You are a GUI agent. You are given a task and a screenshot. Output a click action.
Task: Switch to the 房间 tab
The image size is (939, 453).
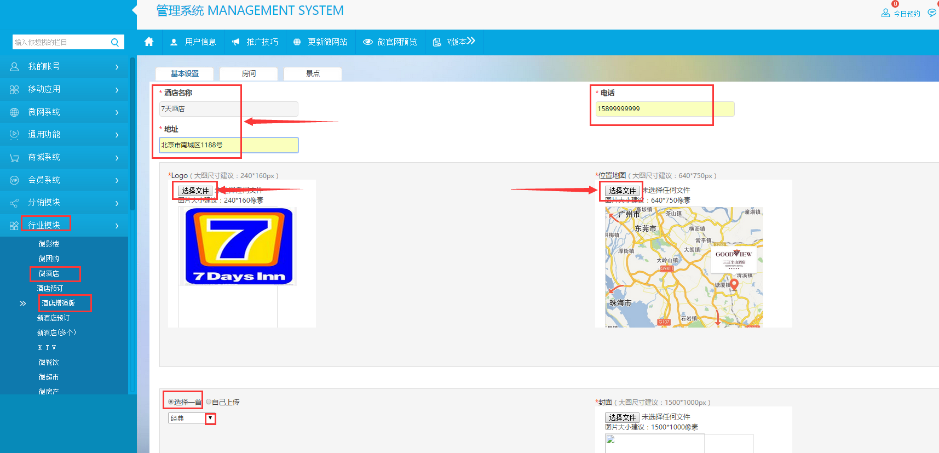249,73
